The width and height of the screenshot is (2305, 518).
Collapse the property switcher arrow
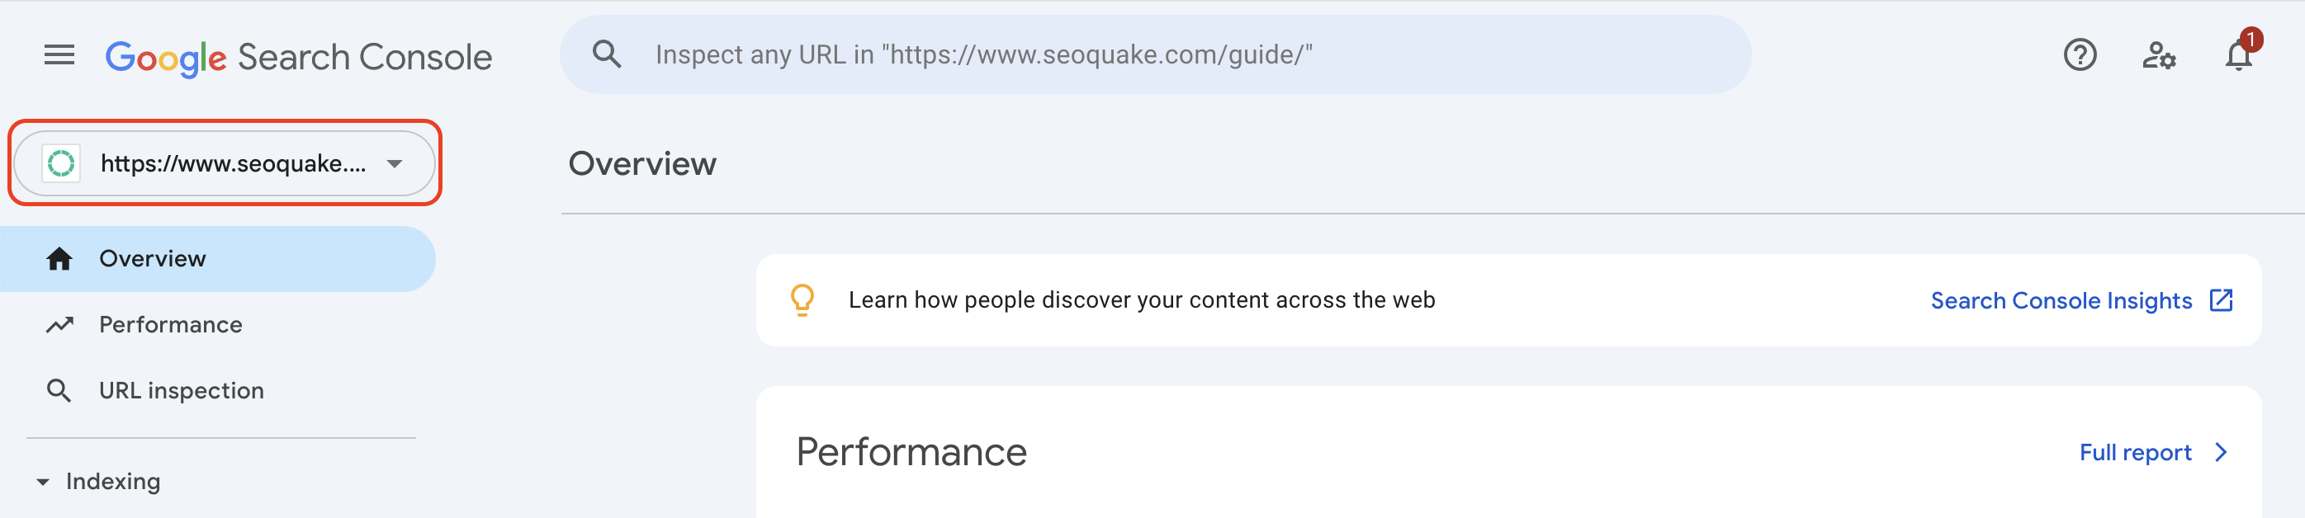coord(395,163)
